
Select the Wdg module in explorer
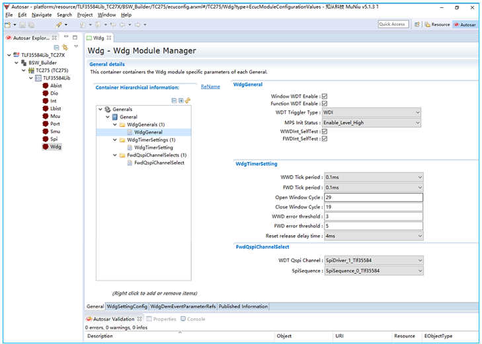[x=52, y=147]
